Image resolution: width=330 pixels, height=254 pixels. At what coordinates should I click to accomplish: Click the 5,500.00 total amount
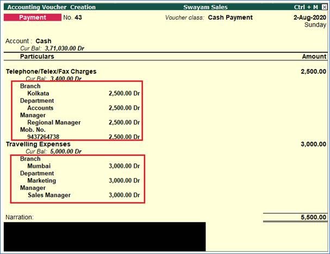click(313, 217)
